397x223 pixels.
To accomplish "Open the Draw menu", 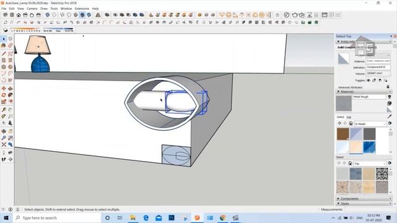I will point(44,9).
